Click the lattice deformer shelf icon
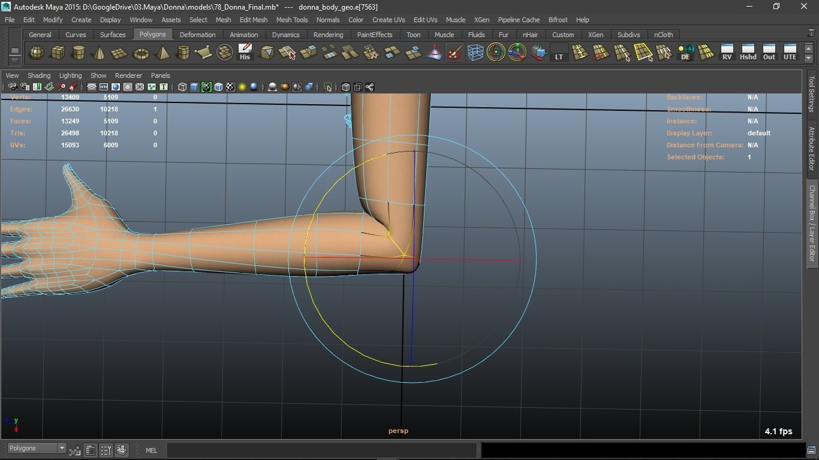Viewport: 819px width, 460px height. pyautogui.click(x=475, y=53)
